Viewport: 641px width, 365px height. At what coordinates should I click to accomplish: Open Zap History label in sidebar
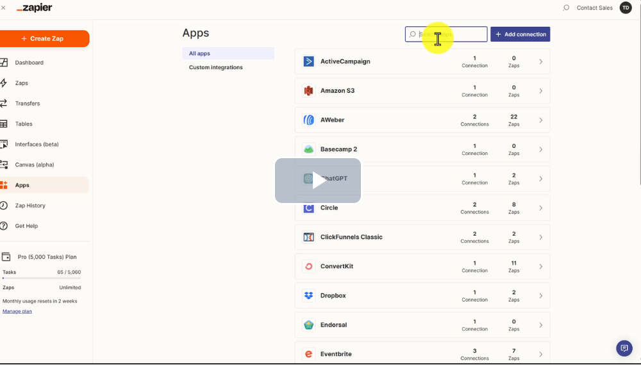point(30,206)
